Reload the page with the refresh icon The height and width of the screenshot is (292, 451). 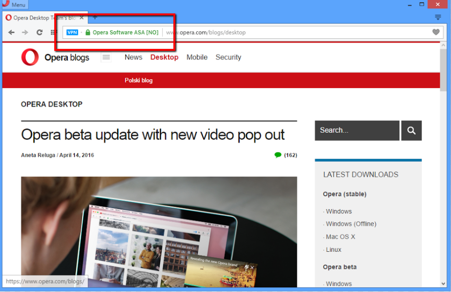pos(39,33)
